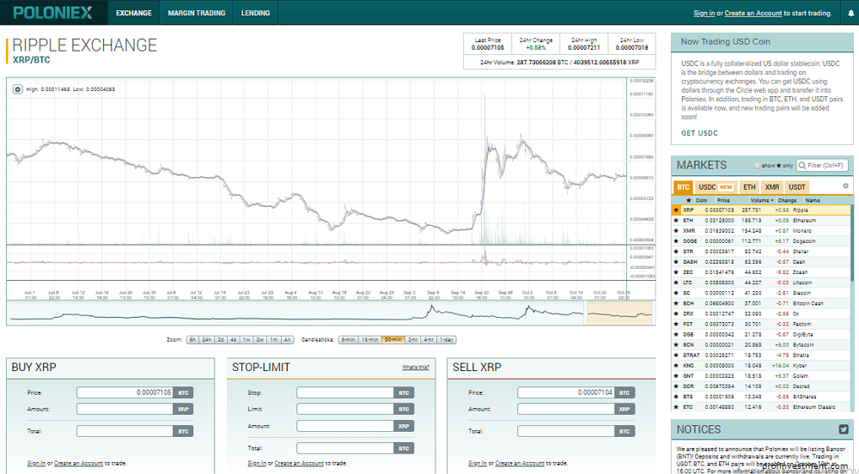Switch to the USDC markets tab
The height and width of the screenshot is (474, 859).
point(716,187)
